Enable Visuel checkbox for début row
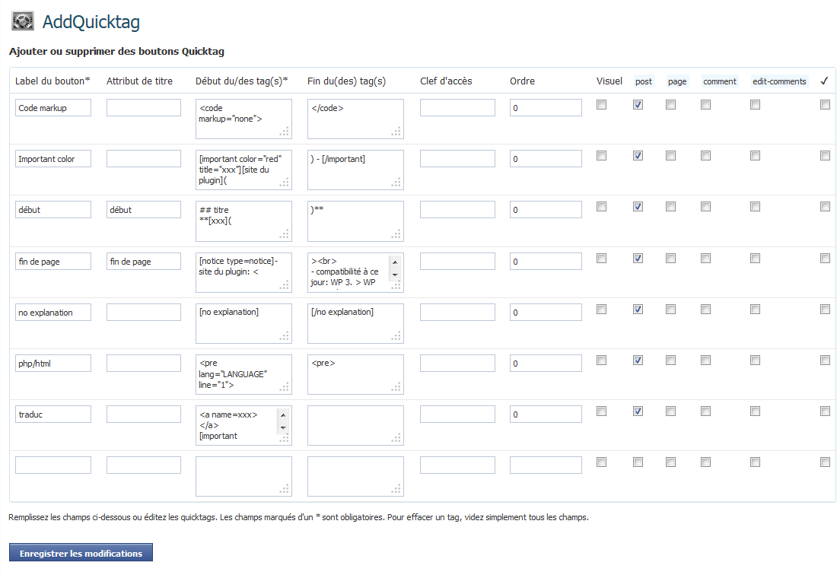Screen dimensions: 837x578 [x=602, y=207]
